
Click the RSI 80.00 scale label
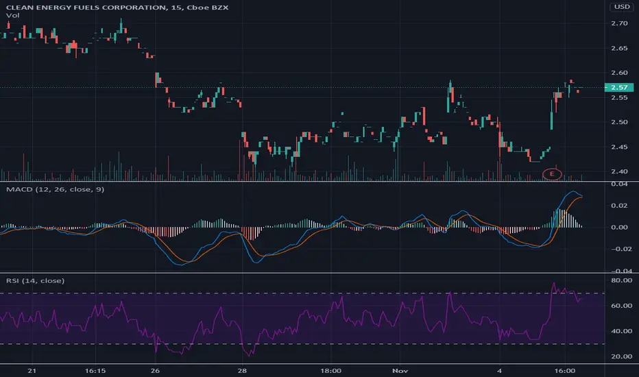coord(621,280)
